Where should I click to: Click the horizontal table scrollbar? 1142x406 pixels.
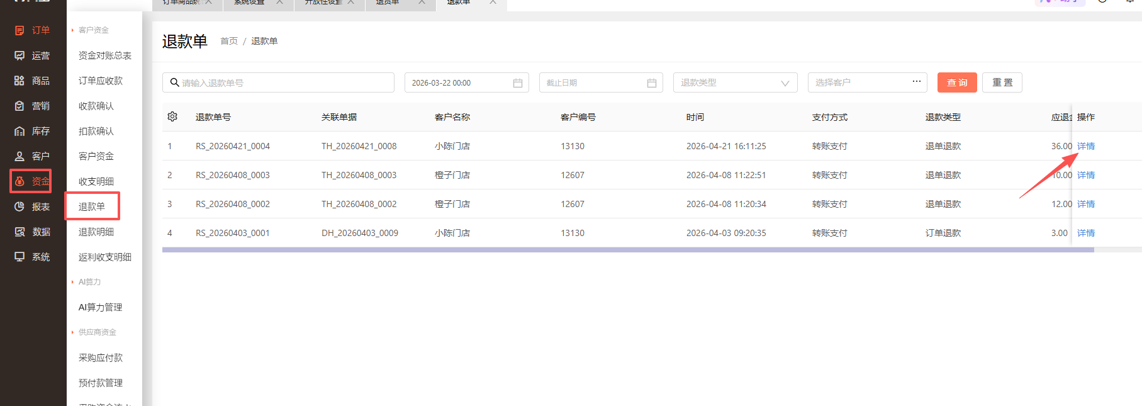(x=628, y=250)
